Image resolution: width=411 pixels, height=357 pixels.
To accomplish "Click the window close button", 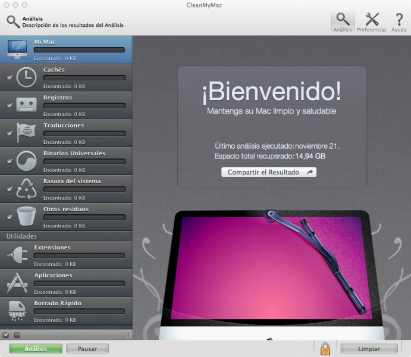I will click(7, 5).
